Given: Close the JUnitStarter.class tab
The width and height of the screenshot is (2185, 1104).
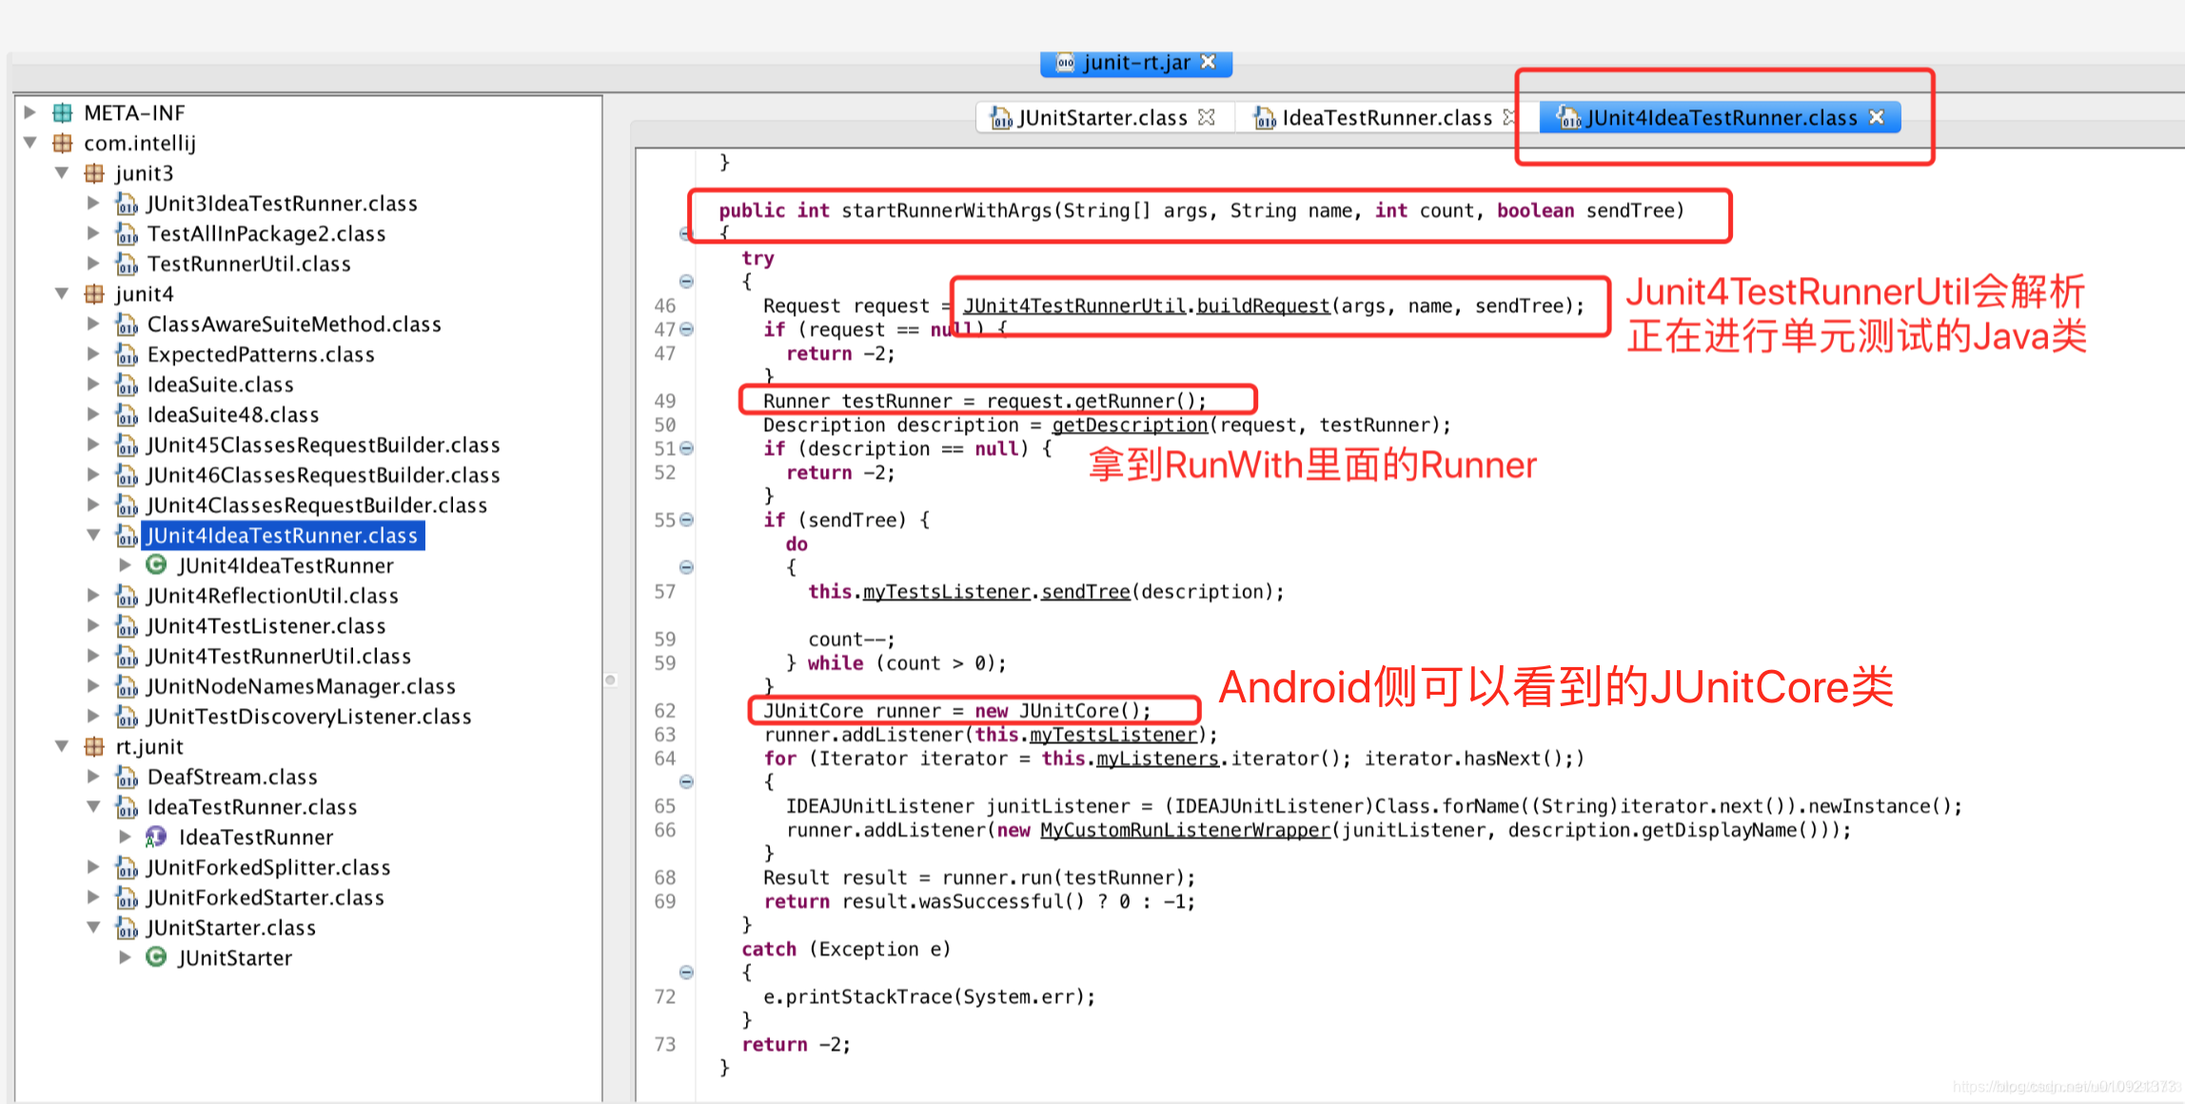Looking at the screenshot, I should pos(1207,117).
